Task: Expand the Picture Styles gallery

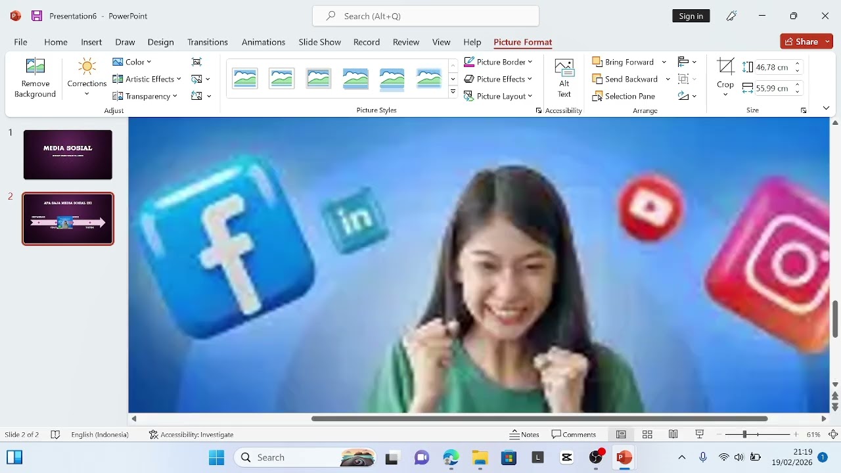Action: coord(453,92)
